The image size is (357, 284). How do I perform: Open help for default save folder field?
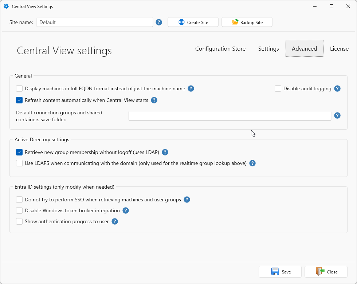pyautogui.click(x=337, y=115)
